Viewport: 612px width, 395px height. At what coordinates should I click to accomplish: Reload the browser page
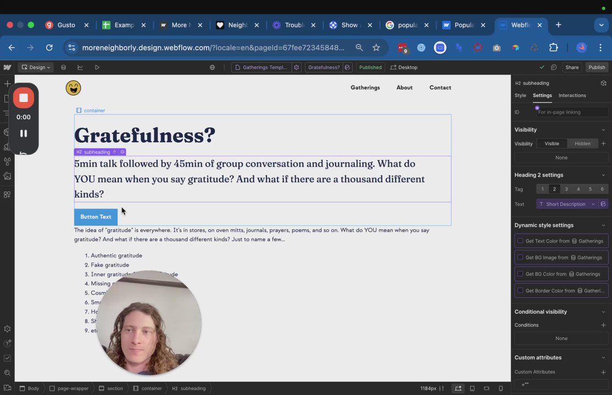[x=49, y=48]
